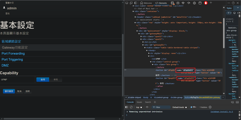
Task: Expand the Styles pane more-tabs chevron
Action: point(238,8)
